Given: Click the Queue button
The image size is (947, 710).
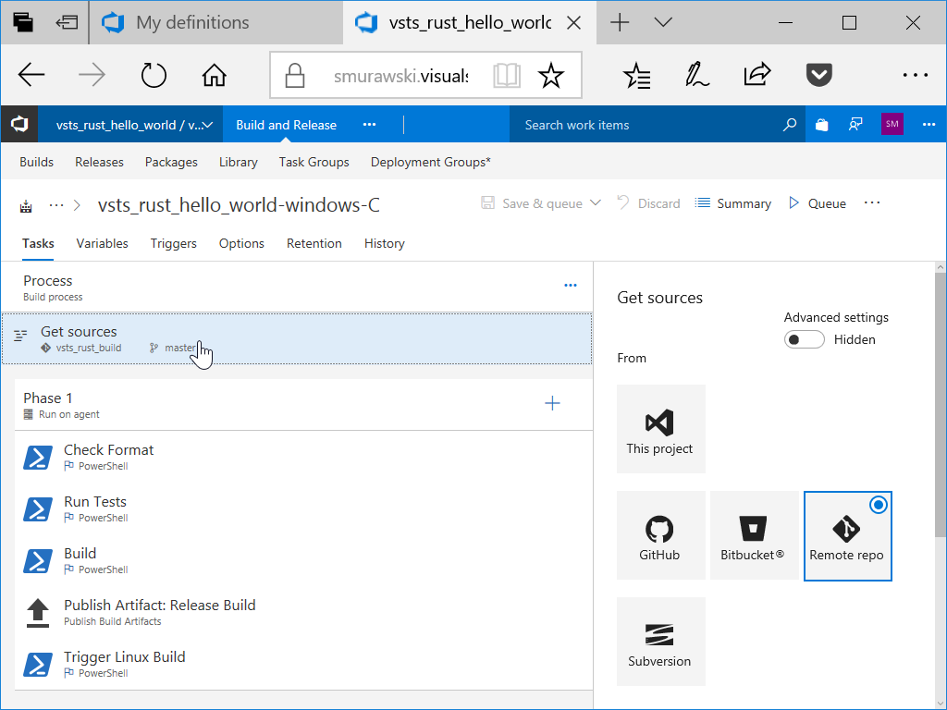Looking at the screenshot, I should point(818,203).
